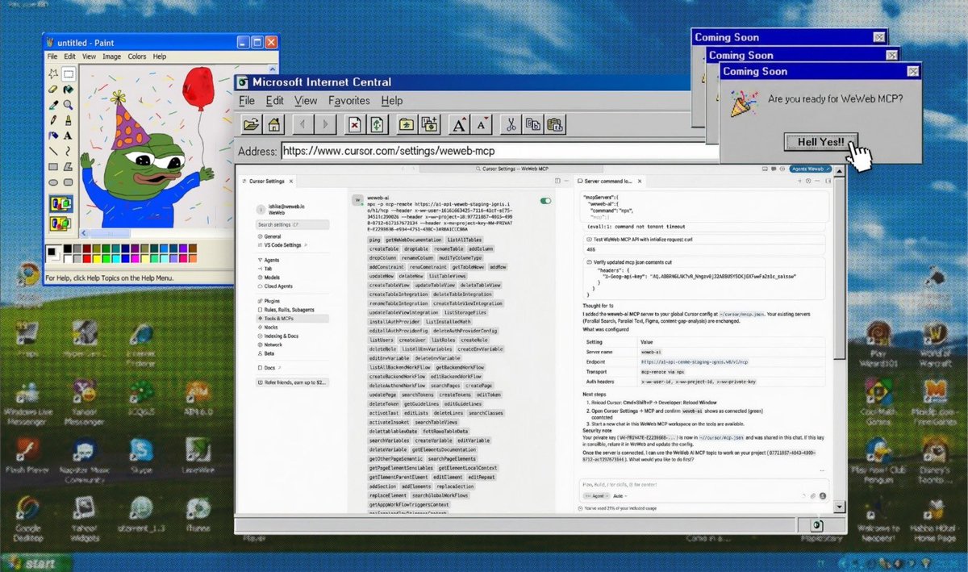Select the rectangular Select tool in Paint
This screenshot has height=572, width=968.
point(69,74)
